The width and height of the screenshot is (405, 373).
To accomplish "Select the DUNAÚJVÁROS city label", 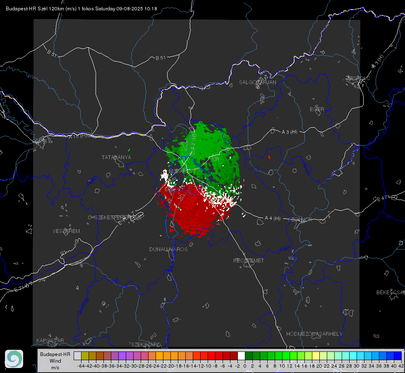I will coord(168,249).
